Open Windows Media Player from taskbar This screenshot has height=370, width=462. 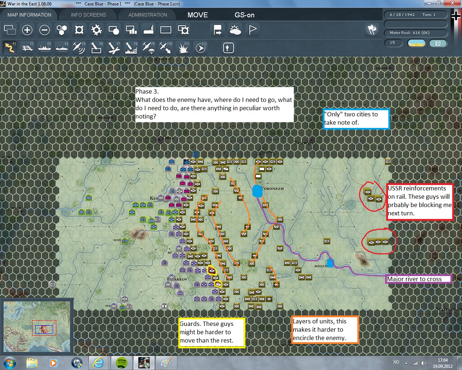tap(54, 362)
